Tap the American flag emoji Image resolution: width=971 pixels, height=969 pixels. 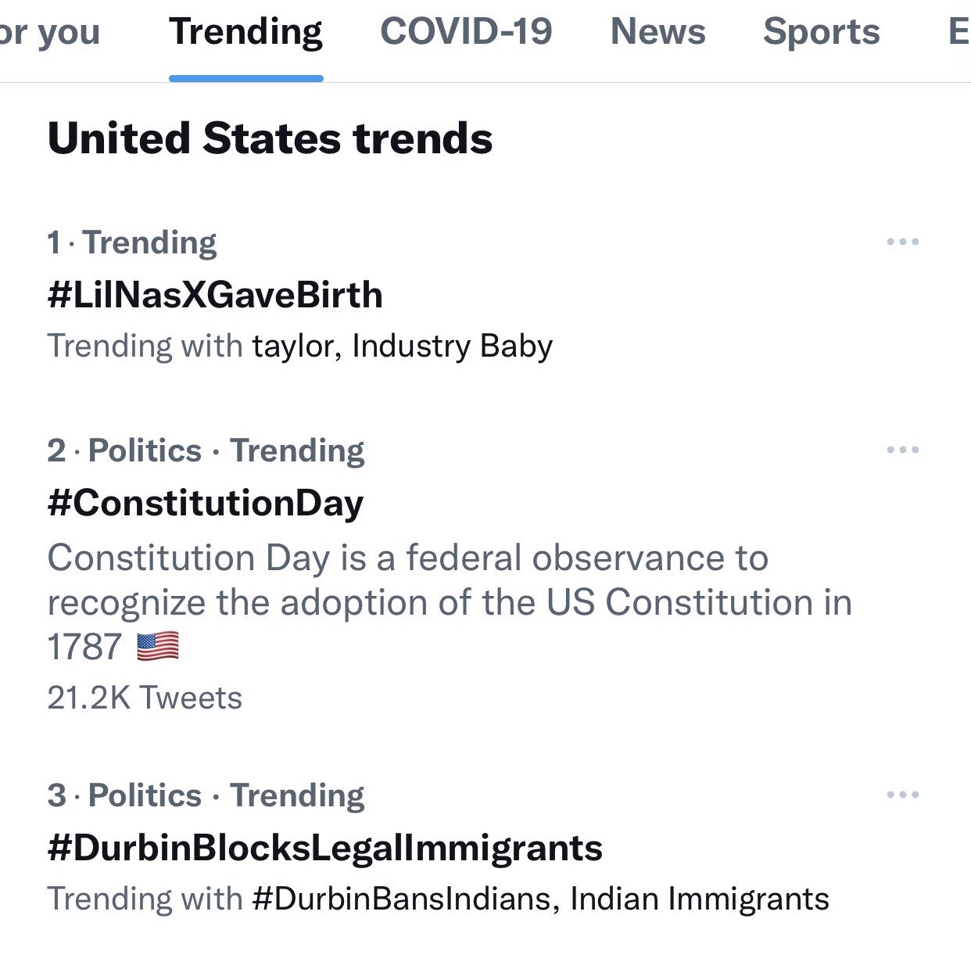pyautogui.click(x=158, y=647)
